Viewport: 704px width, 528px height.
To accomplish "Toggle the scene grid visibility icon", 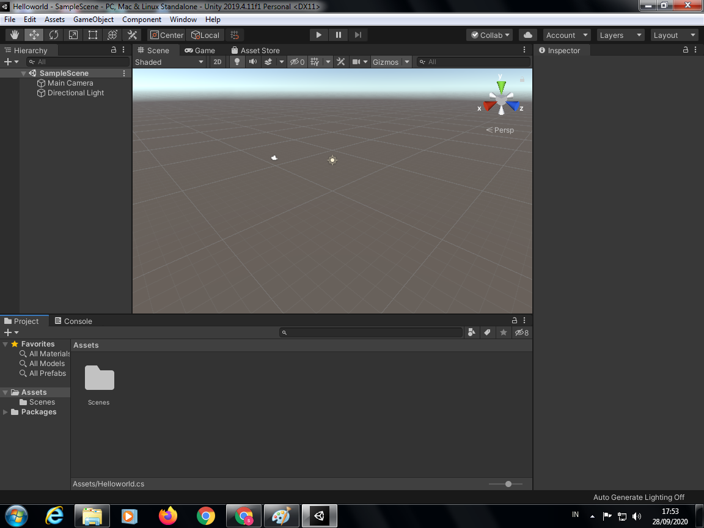I will (x=315, y=62).
